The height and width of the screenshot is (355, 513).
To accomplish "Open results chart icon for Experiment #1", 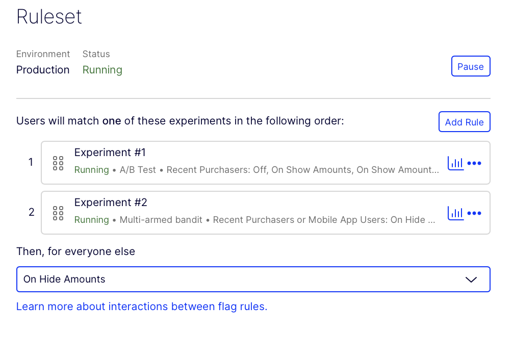I will pyautogui.click(x=455, y=163).
